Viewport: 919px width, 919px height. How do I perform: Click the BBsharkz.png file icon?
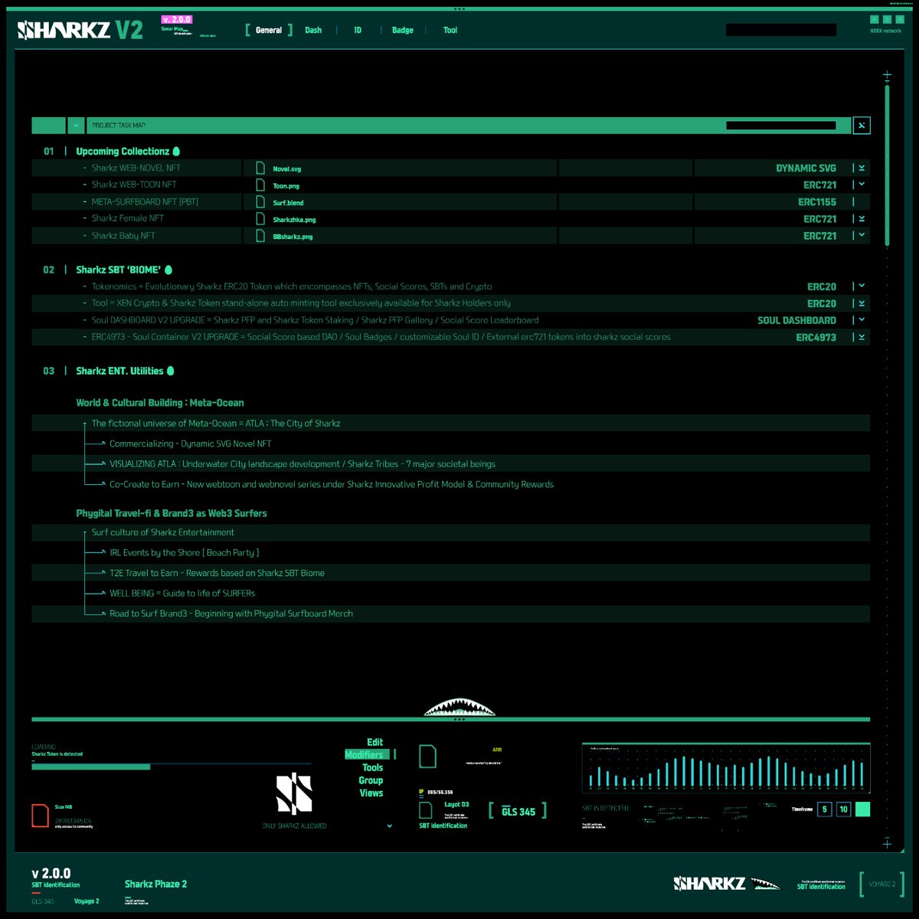260,236
